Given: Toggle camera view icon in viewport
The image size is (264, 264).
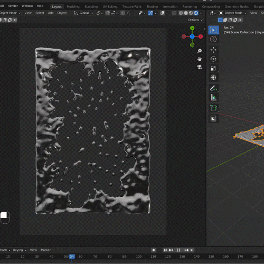Looking at the screenshot, I should click(200, 67).
